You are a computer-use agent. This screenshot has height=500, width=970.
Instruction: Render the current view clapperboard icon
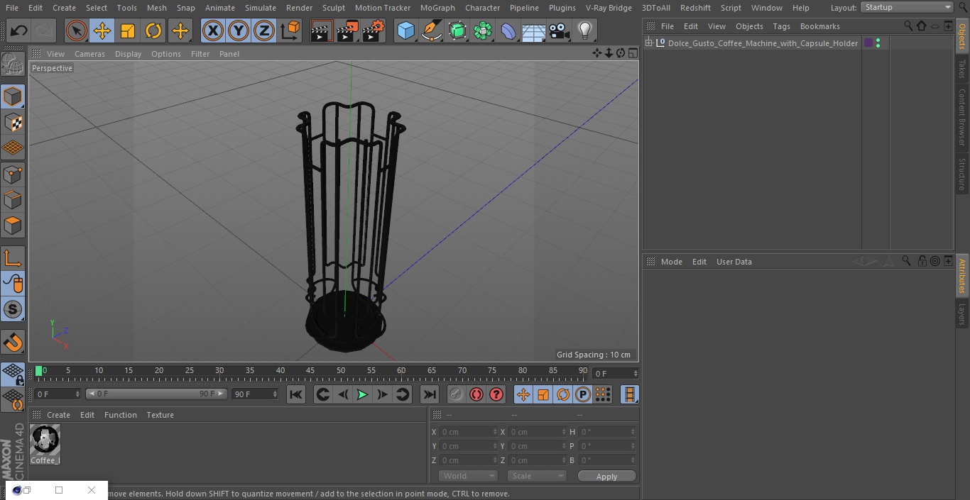click(322, 30)
